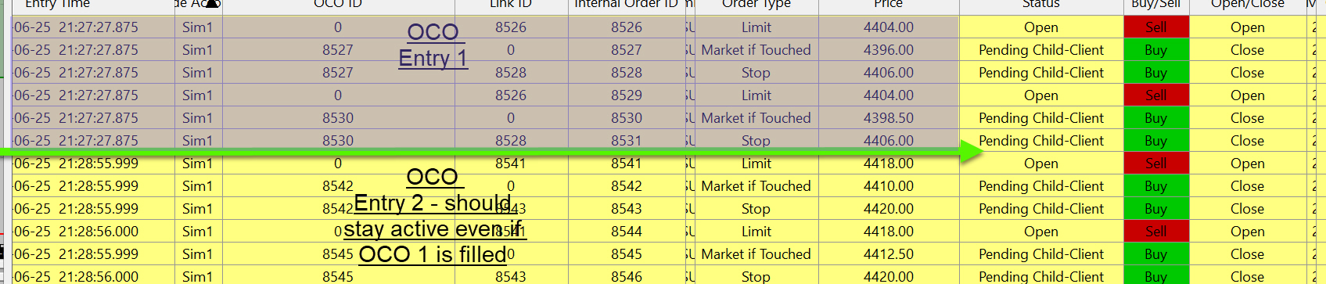Sort by the OCO ID column header

(338, 4)
